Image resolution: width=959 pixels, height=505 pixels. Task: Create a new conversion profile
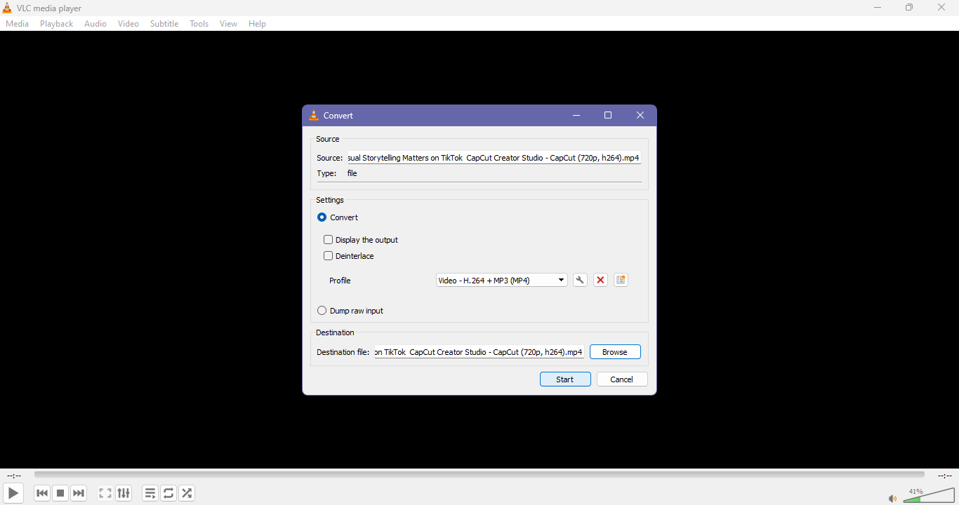pyautogui.click(x=621, y=280)
